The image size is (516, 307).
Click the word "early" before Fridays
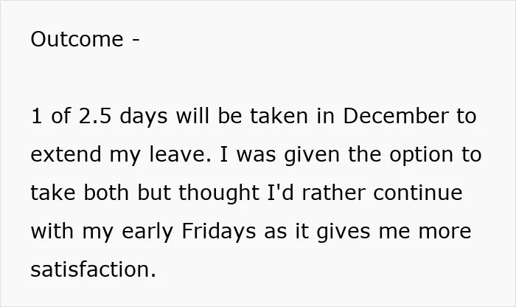[x=147, y=232]
